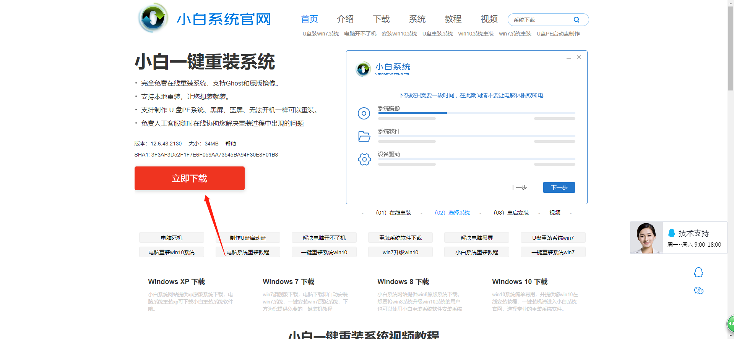734x339 pixels.
Task: Open the U盘重装系统 quick link
Action: pyautogui.click(x=438, y=34)
